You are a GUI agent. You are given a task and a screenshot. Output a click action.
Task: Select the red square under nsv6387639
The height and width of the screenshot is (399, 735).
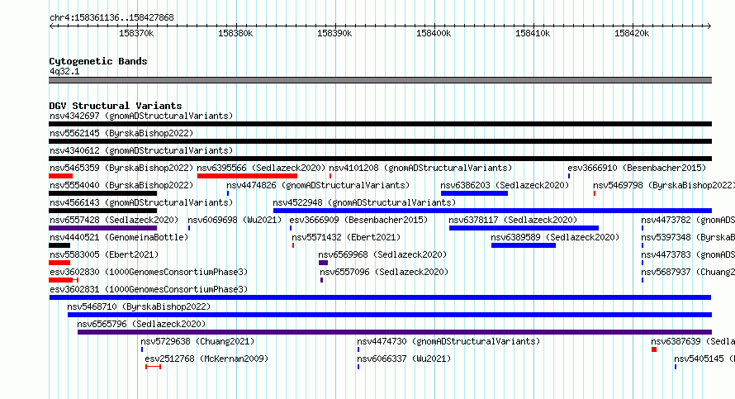(654, 349)
